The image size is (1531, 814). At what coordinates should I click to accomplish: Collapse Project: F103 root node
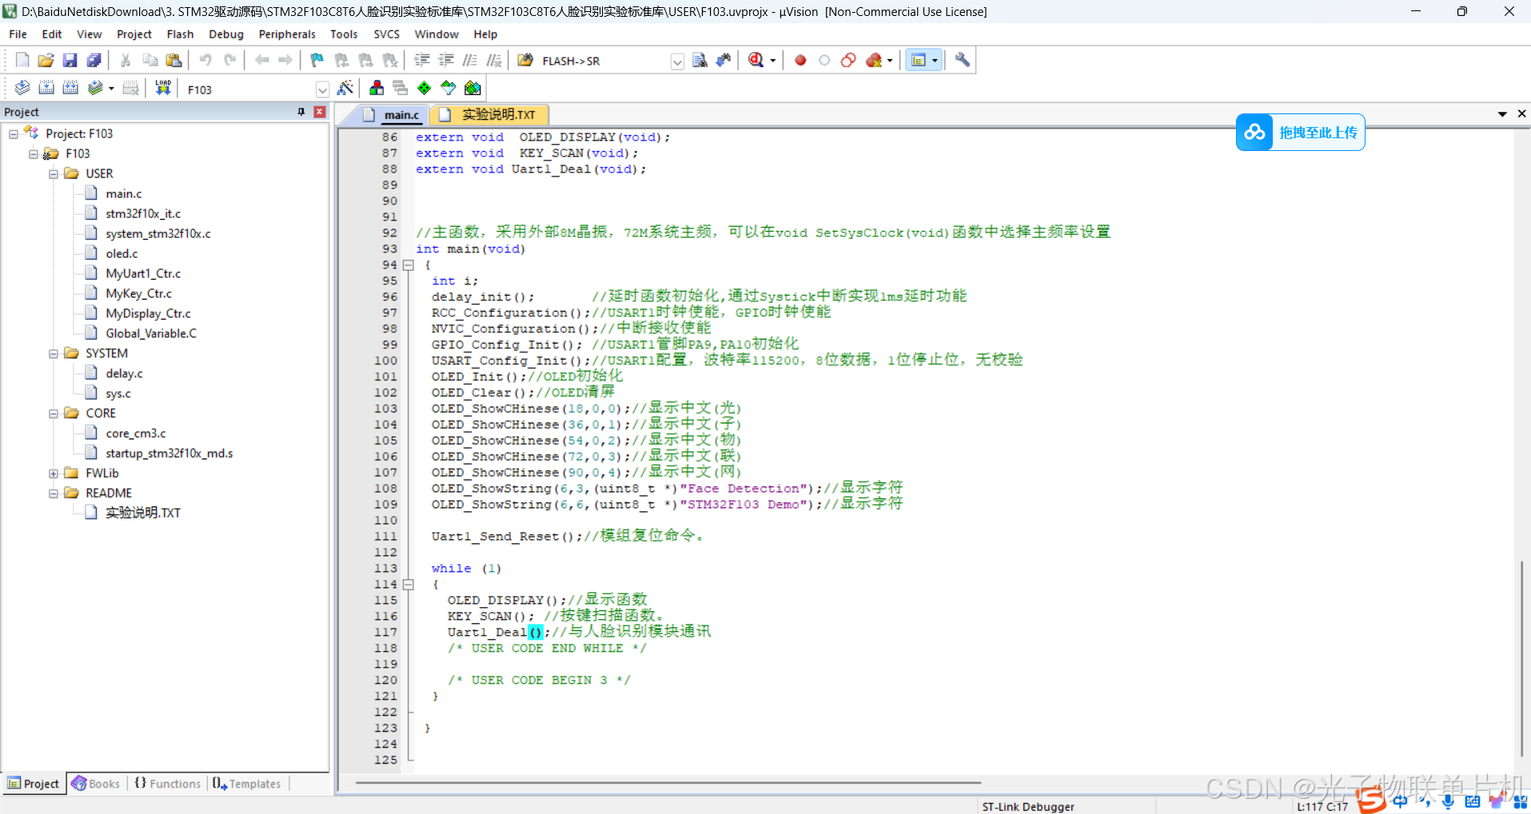(x=14, y=134)
